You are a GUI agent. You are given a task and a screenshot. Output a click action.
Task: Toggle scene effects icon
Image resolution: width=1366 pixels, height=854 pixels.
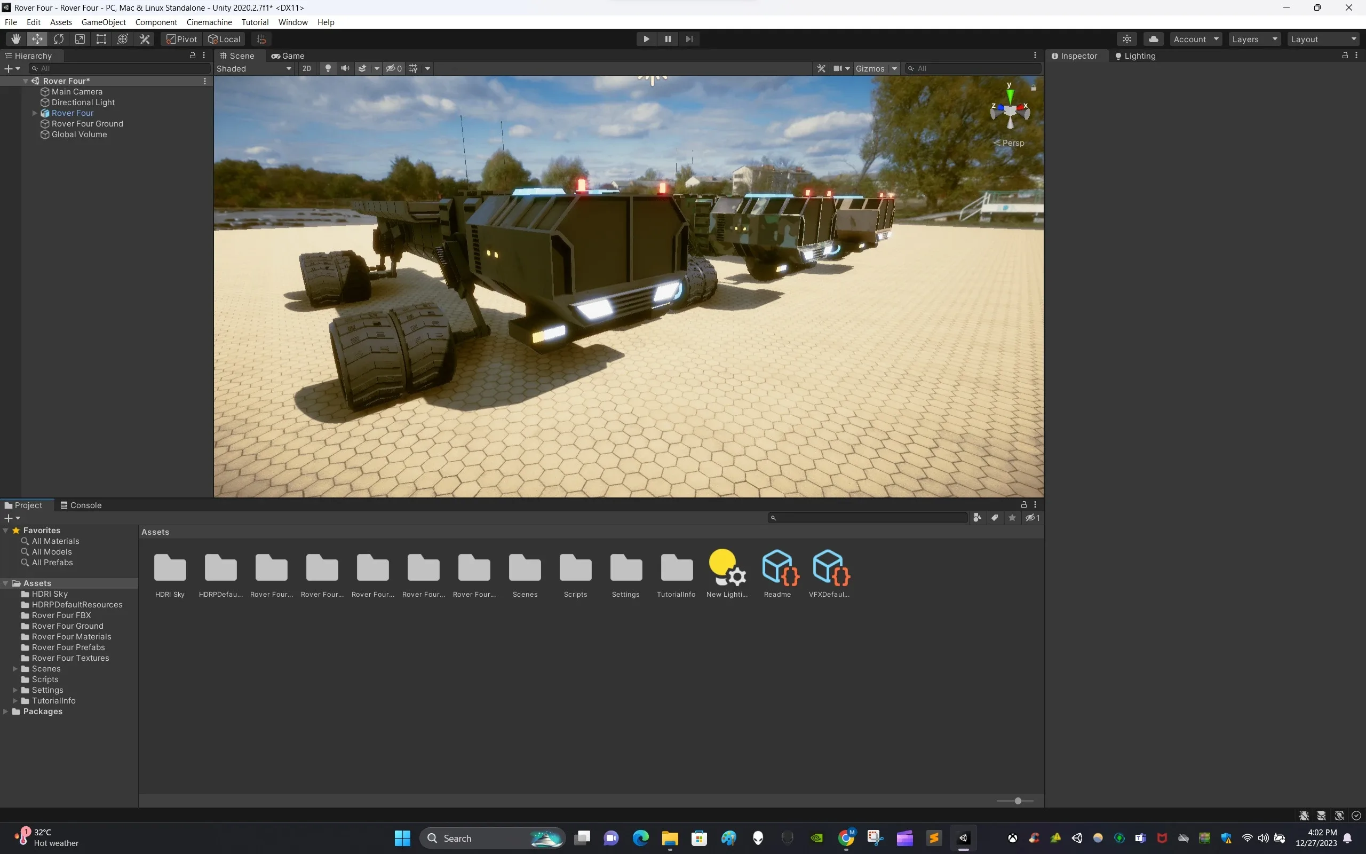click(362, 68)
